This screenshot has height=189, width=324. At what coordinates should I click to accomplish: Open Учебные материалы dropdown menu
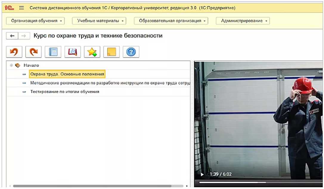99,21
